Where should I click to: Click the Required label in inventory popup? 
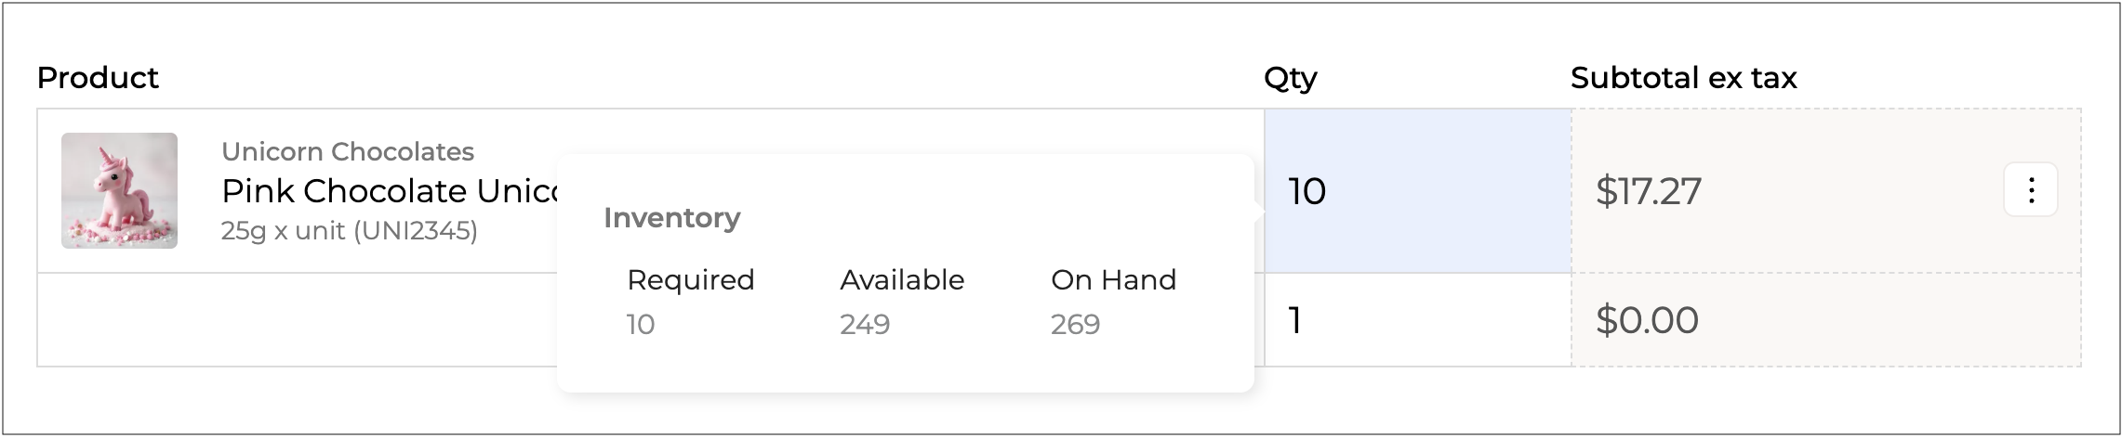[690, 279]
